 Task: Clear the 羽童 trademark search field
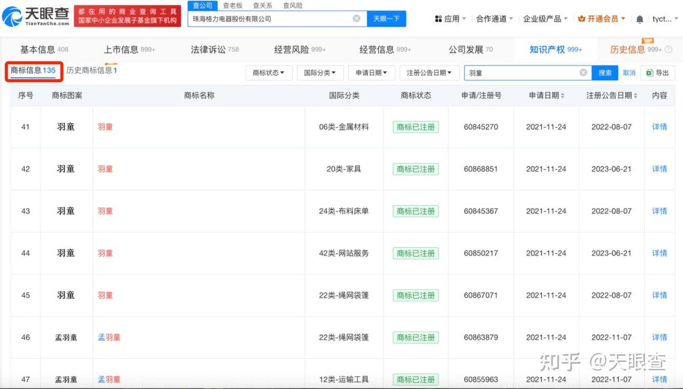(x=583, y=72)
